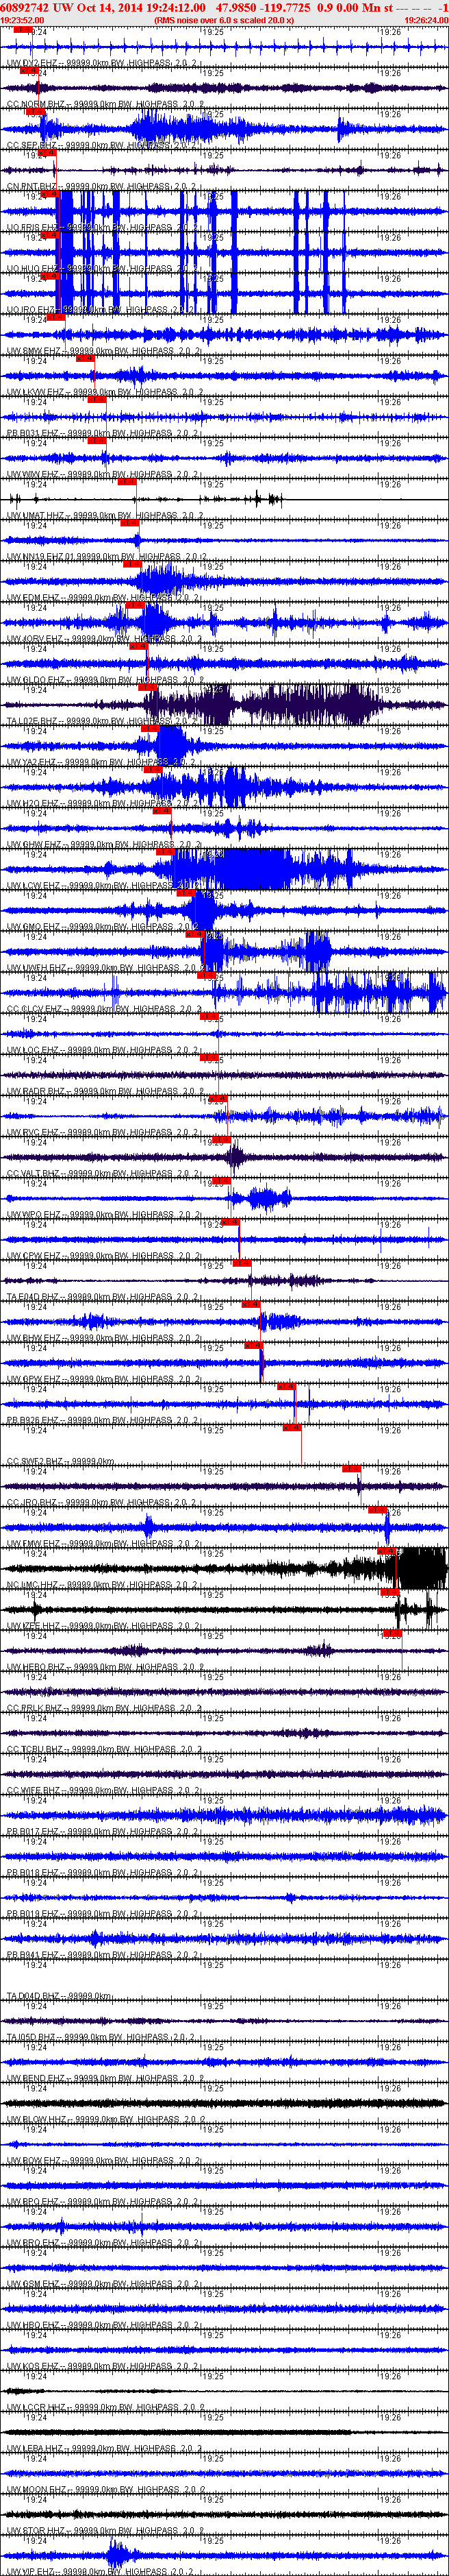Image resolution: width=449 pixels, height=2576 pixels.
Task: Select the CC TCBU BHZ station label
Action: pos(105,1749)
